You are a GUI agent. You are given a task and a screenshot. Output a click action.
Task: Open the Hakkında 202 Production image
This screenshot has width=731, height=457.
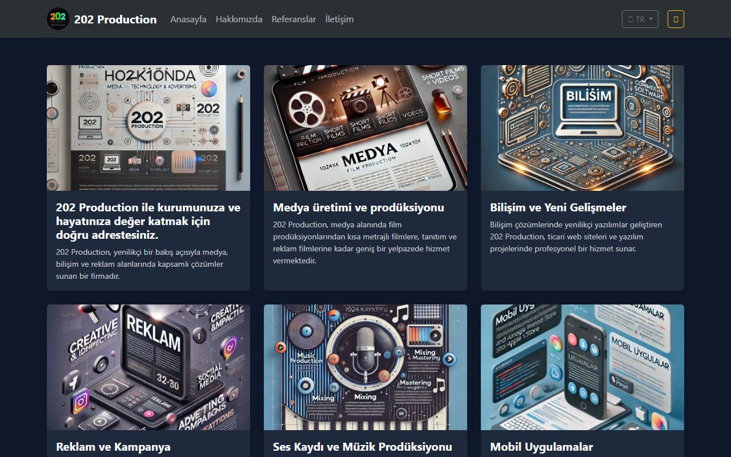click(148, 128)
